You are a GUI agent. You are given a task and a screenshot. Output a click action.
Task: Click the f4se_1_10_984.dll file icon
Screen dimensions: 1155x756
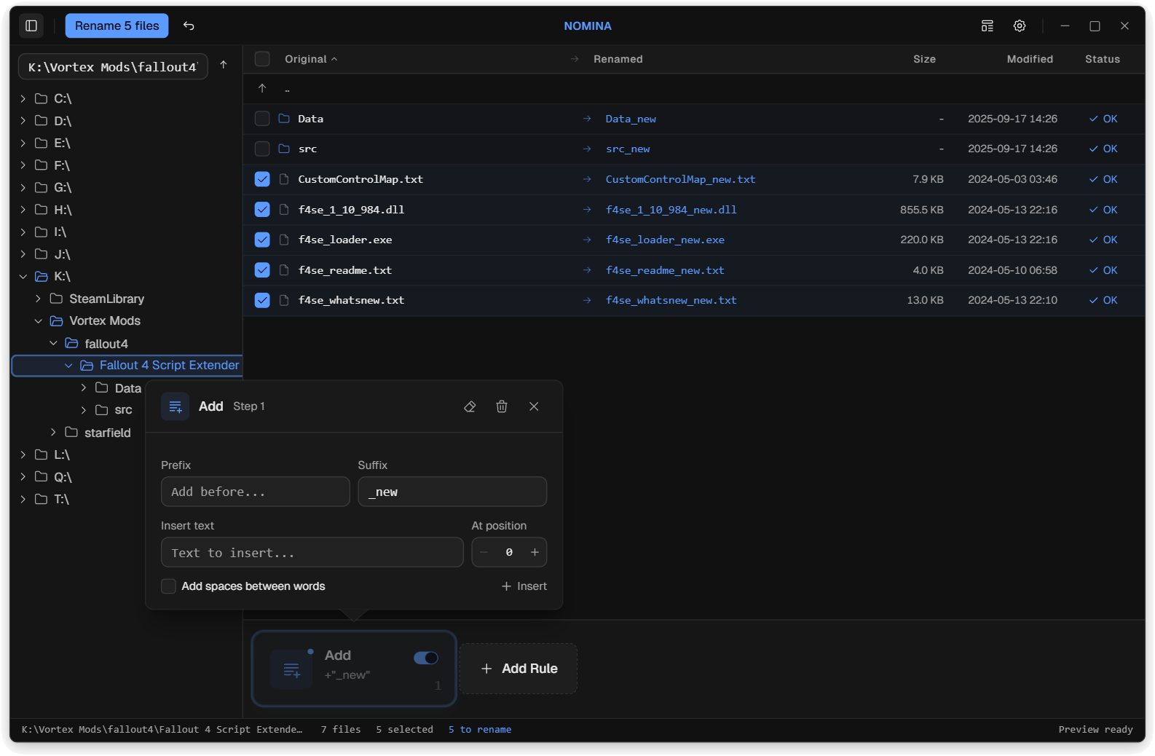tap(284, 210)
